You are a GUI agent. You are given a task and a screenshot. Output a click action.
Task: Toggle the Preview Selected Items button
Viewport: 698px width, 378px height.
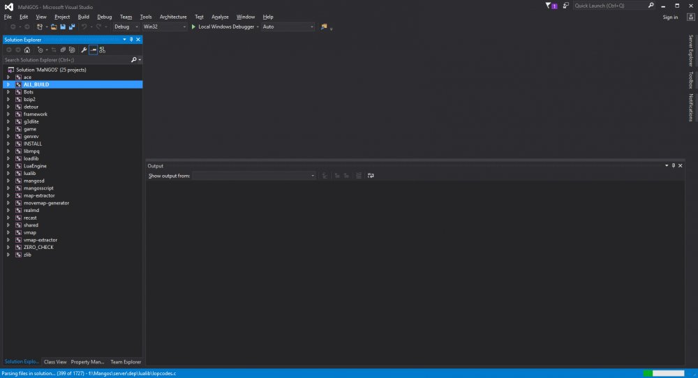(93, 50)
